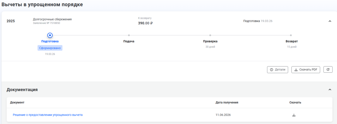Click Заявление № 7518850 text
Image resolution: width=337 pixels, height=124 pixels.
coord(46,23)
